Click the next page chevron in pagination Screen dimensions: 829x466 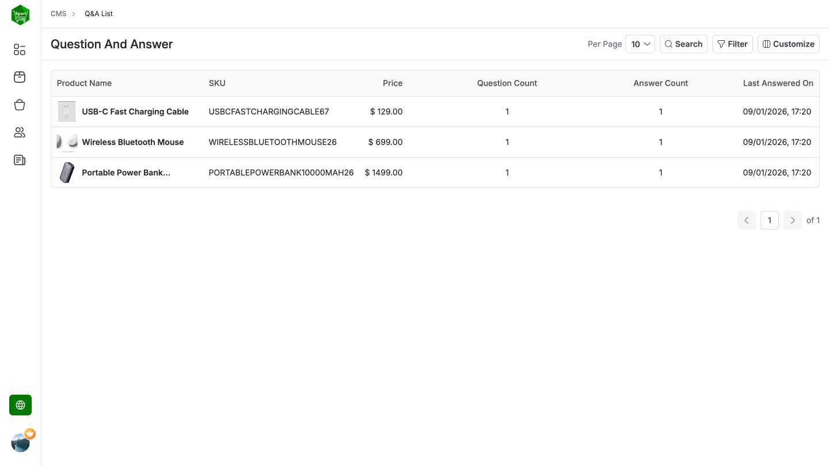[x=793, y=220]
